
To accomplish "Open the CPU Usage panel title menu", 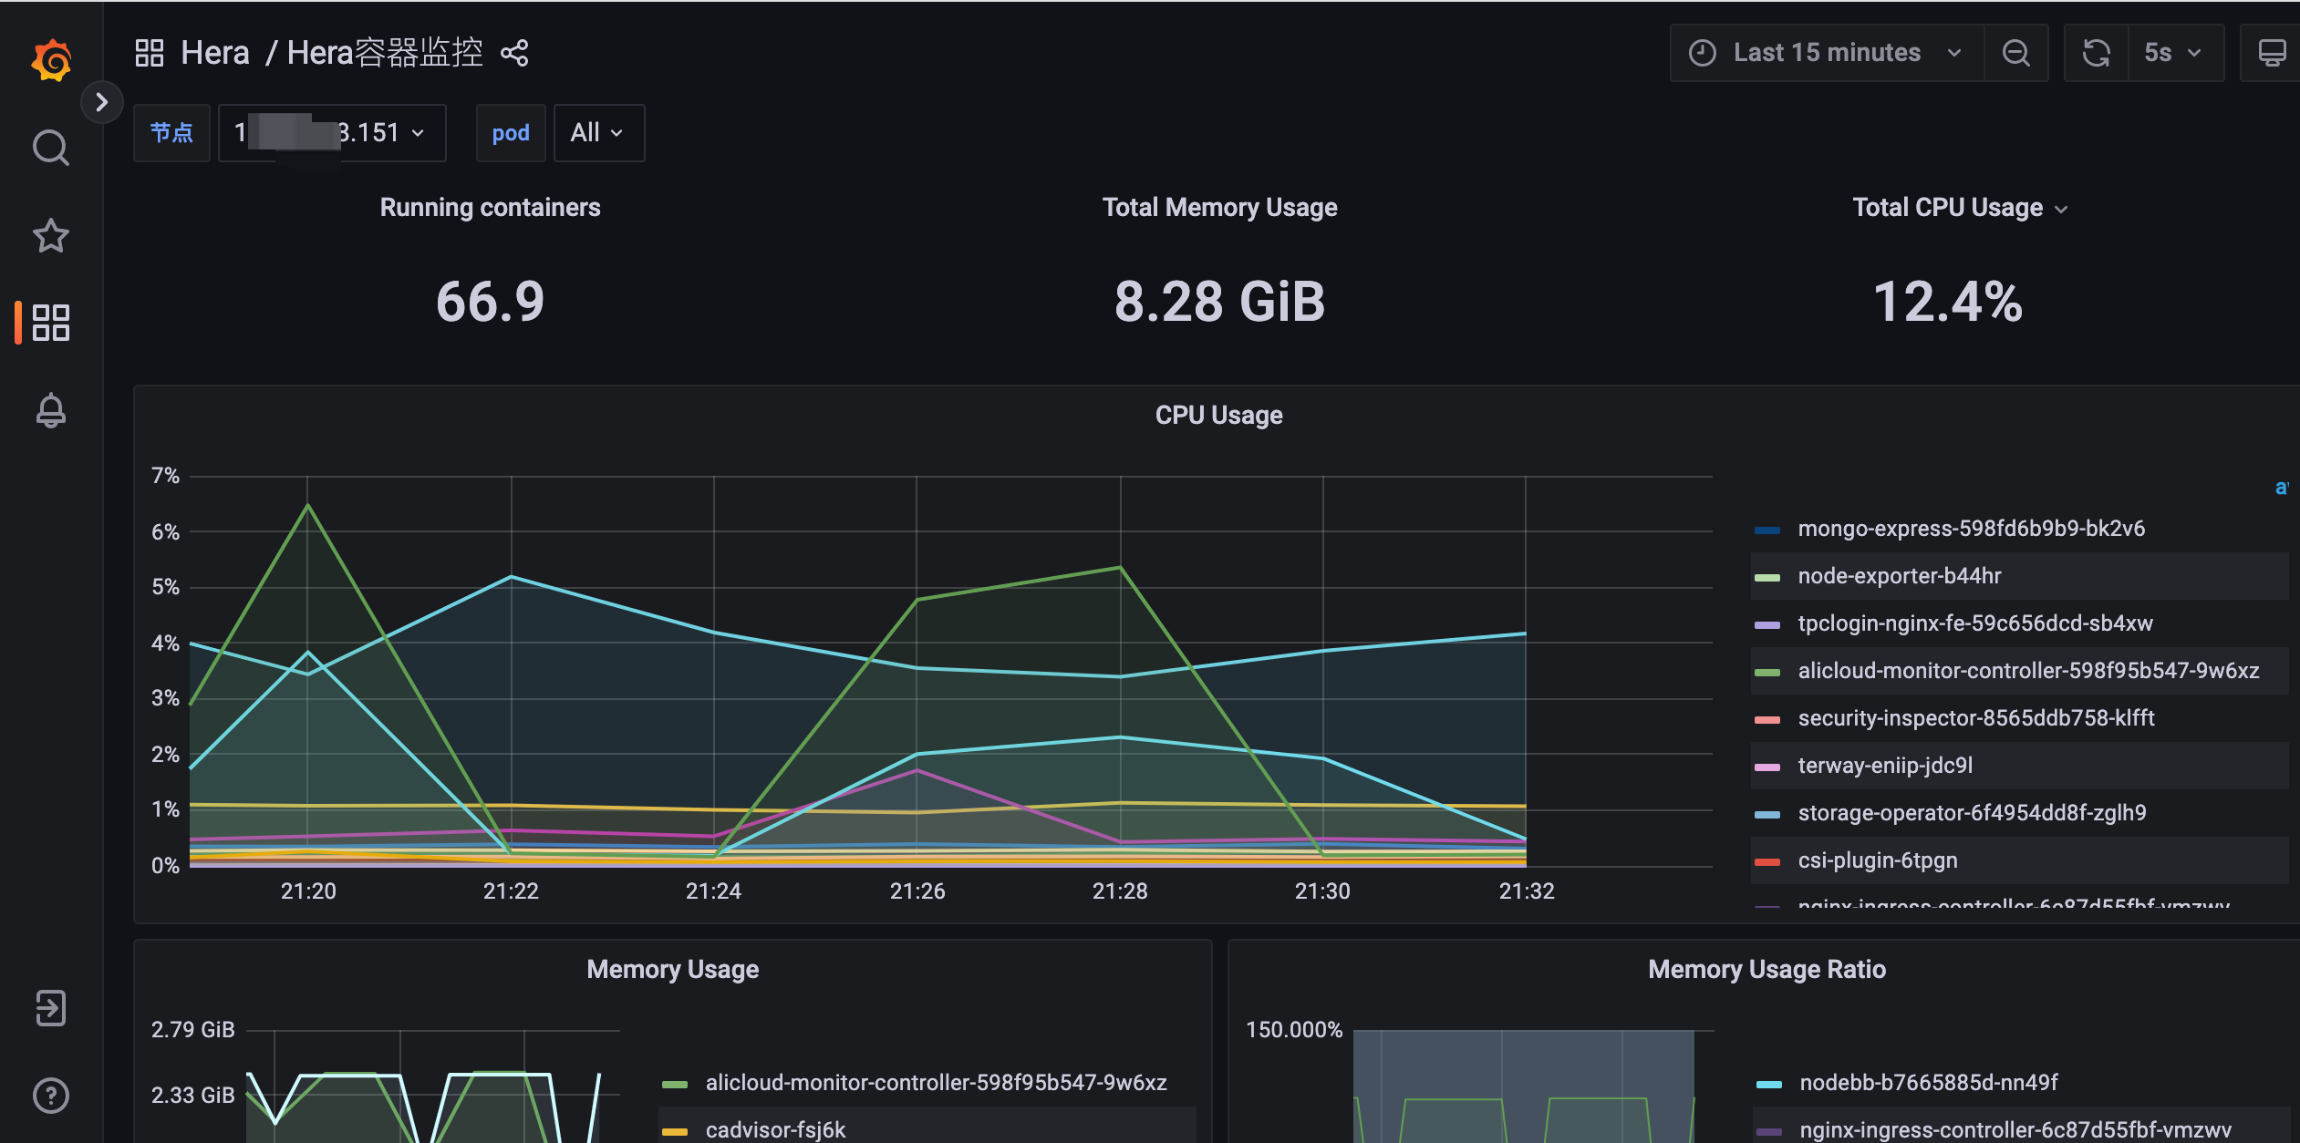I will (x=1218, y=416).
